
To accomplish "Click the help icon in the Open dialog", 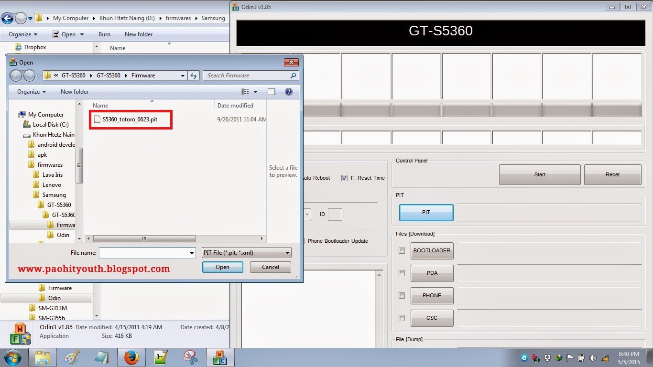I will point(288,92).
